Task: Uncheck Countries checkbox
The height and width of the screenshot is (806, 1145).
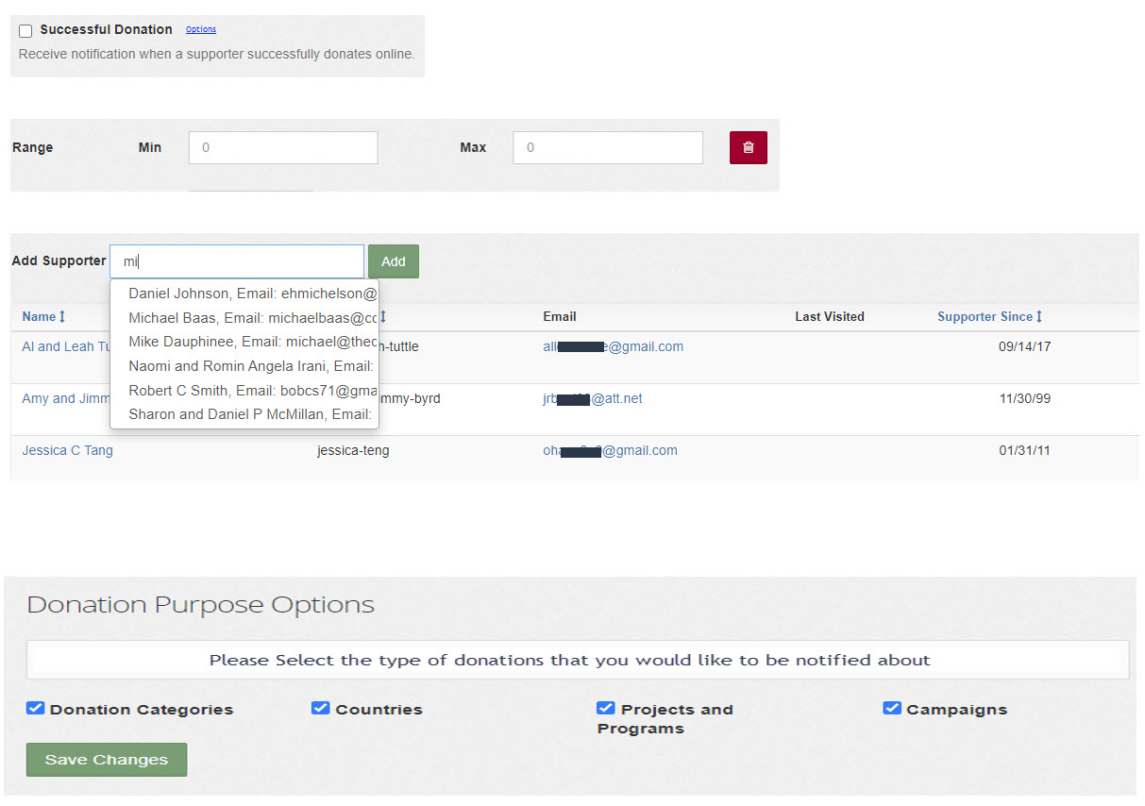Action: click(320, 709)
